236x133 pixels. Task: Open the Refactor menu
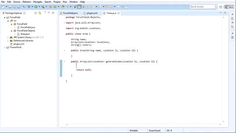point(27,2)
